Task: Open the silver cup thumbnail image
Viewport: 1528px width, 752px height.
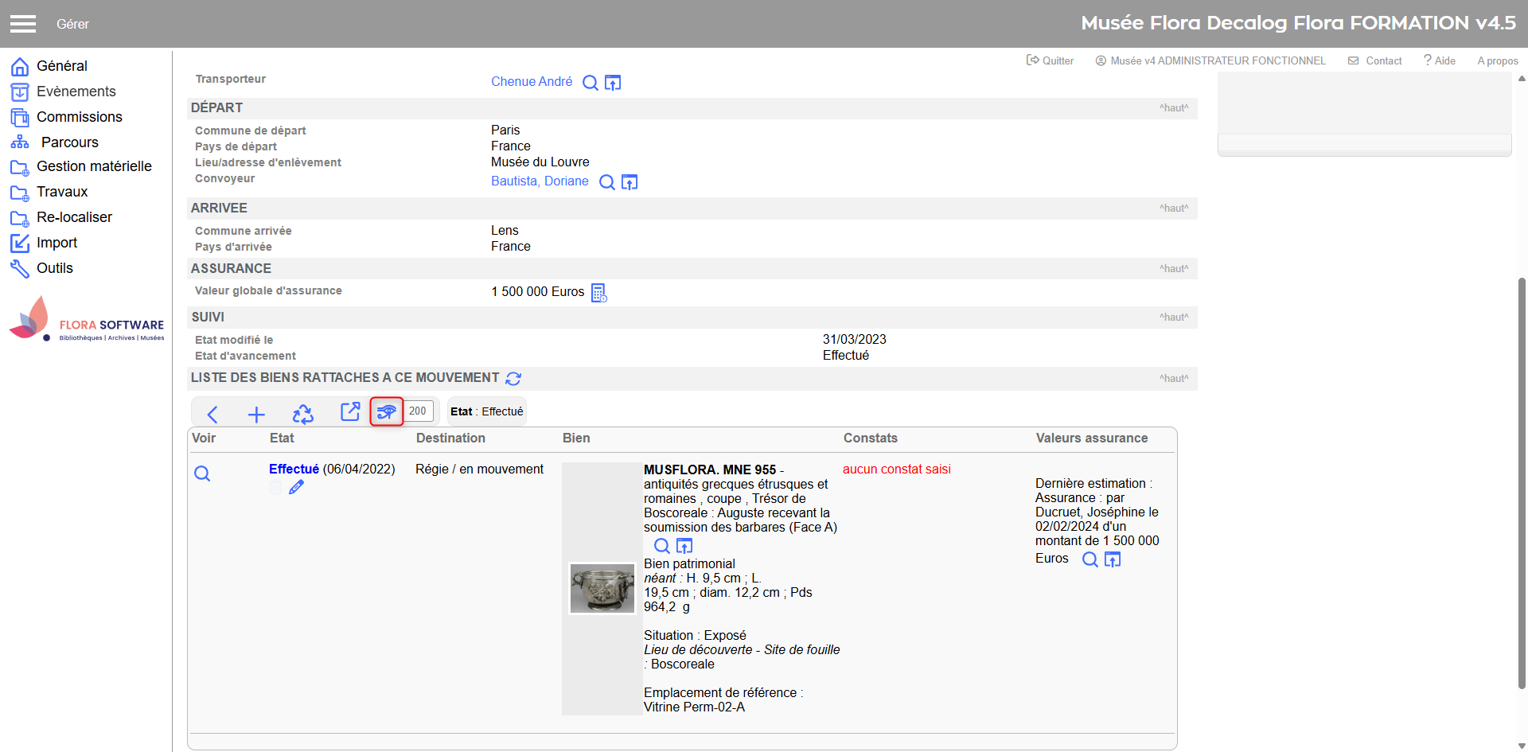Action: (x=602, y=588)
